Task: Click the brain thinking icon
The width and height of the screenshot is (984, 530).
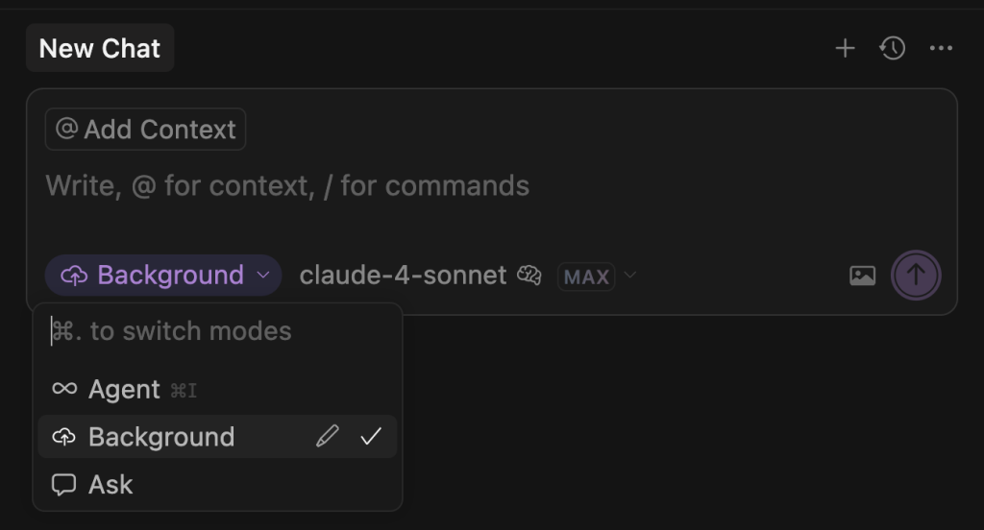Action: pyautogui.click(x=529, y=276)
